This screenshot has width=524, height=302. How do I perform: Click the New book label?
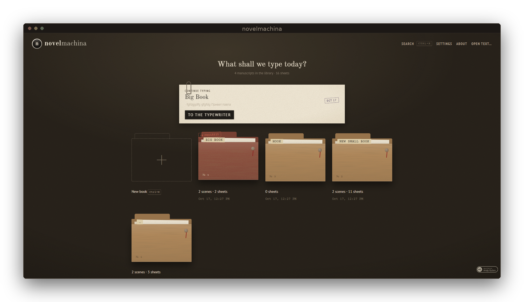tap(139, 192)
